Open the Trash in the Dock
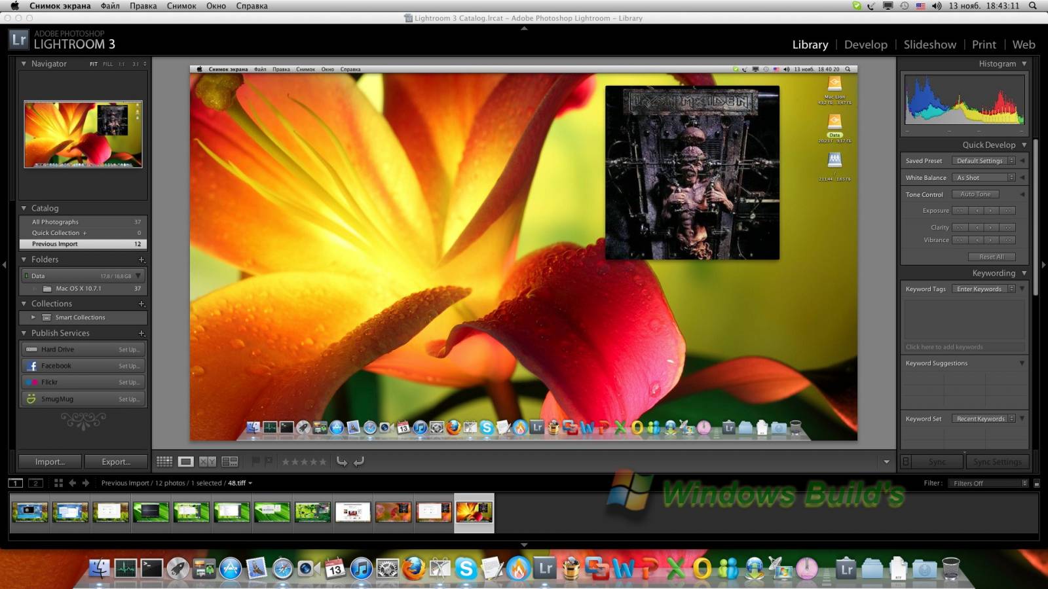Viewport: 1048px width, 589px height. [x=951, y=568]
